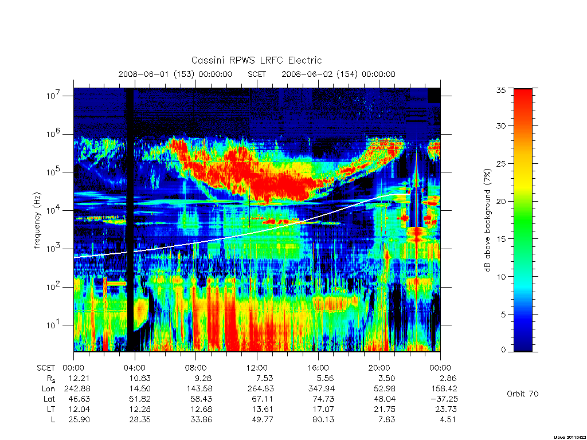The image size is (587, 440).
Task: Click Lon value 347.94
Action: 321,389
